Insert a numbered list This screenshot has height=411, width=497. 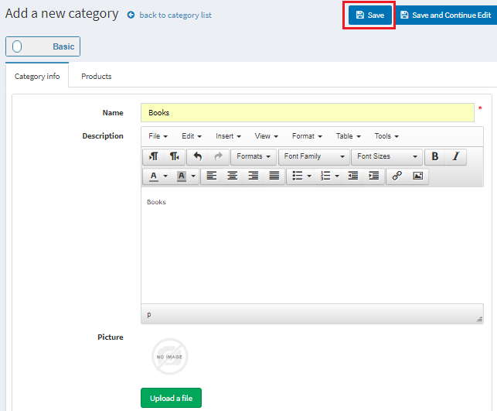(x=325, y=176)
